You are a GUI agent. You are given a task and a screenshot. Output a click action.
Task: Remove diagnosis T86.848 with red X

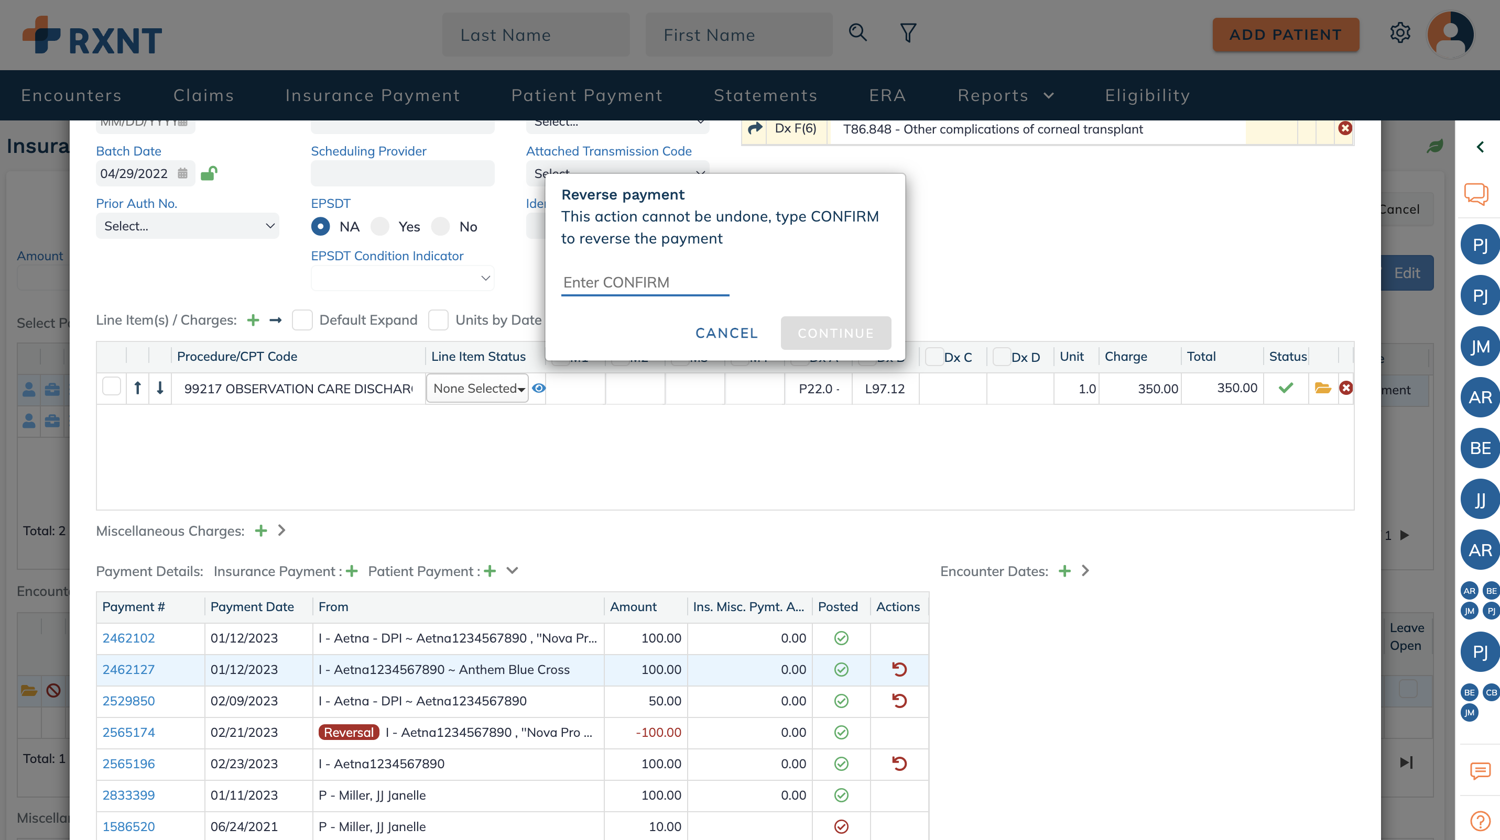(x=1344, y=128)
